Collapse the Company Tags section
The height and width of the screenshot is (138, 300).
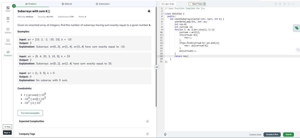pos(147,134)
